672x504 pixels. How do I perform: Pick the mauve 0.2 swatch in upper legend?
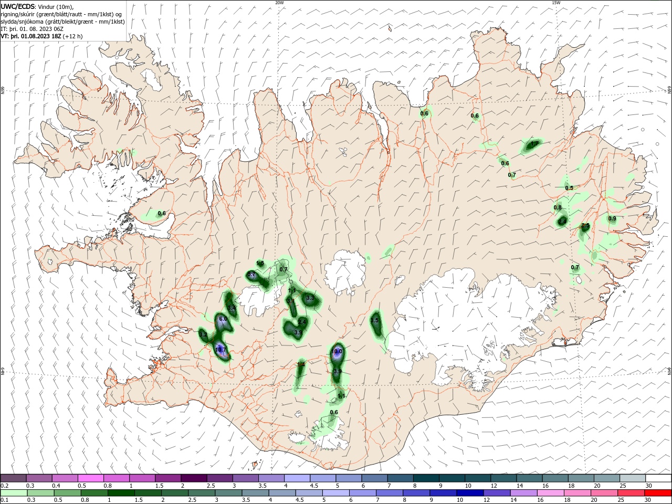coord(13,478)
